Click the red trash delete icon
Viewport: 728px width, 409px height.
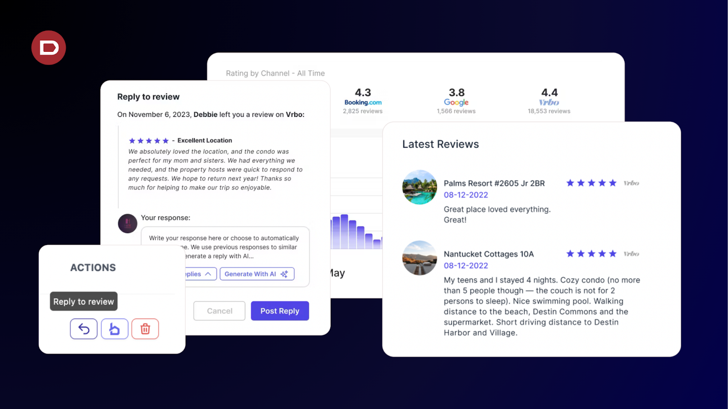pos(145,329)
